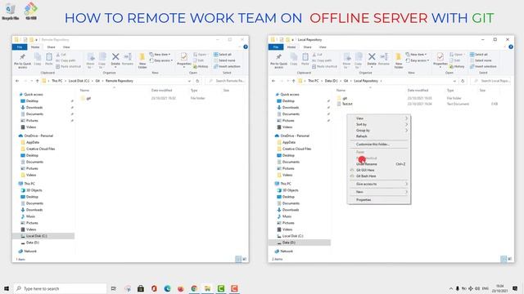Click History in Local Repository ribbon

point(457,66)
